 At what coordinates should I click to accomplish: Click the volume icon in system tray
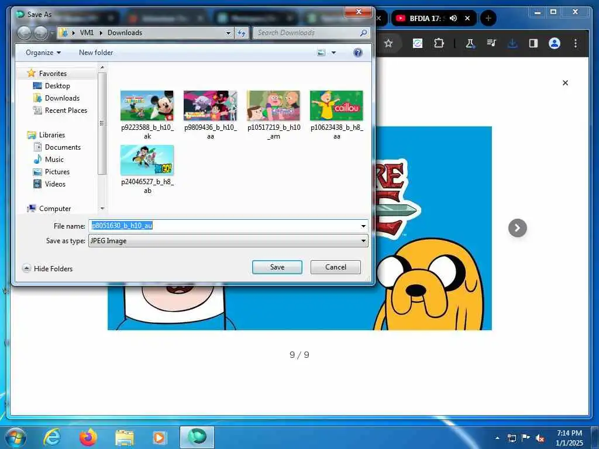pyautogui.click(x=539, y=438)
